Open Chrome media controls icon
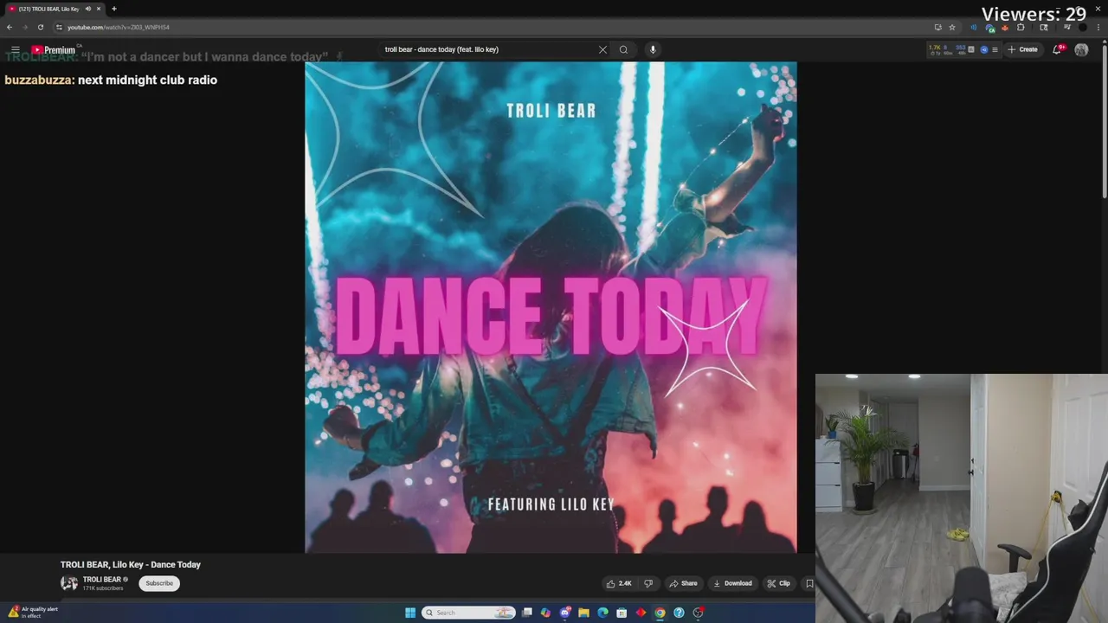The width and height of the screenshot is (1108, 623). (1066, 27)
